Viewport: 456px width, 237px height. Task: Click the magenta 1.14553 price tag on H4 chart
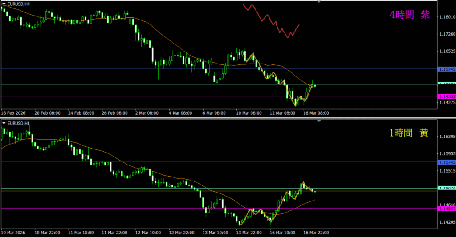(x=447, y=96)
